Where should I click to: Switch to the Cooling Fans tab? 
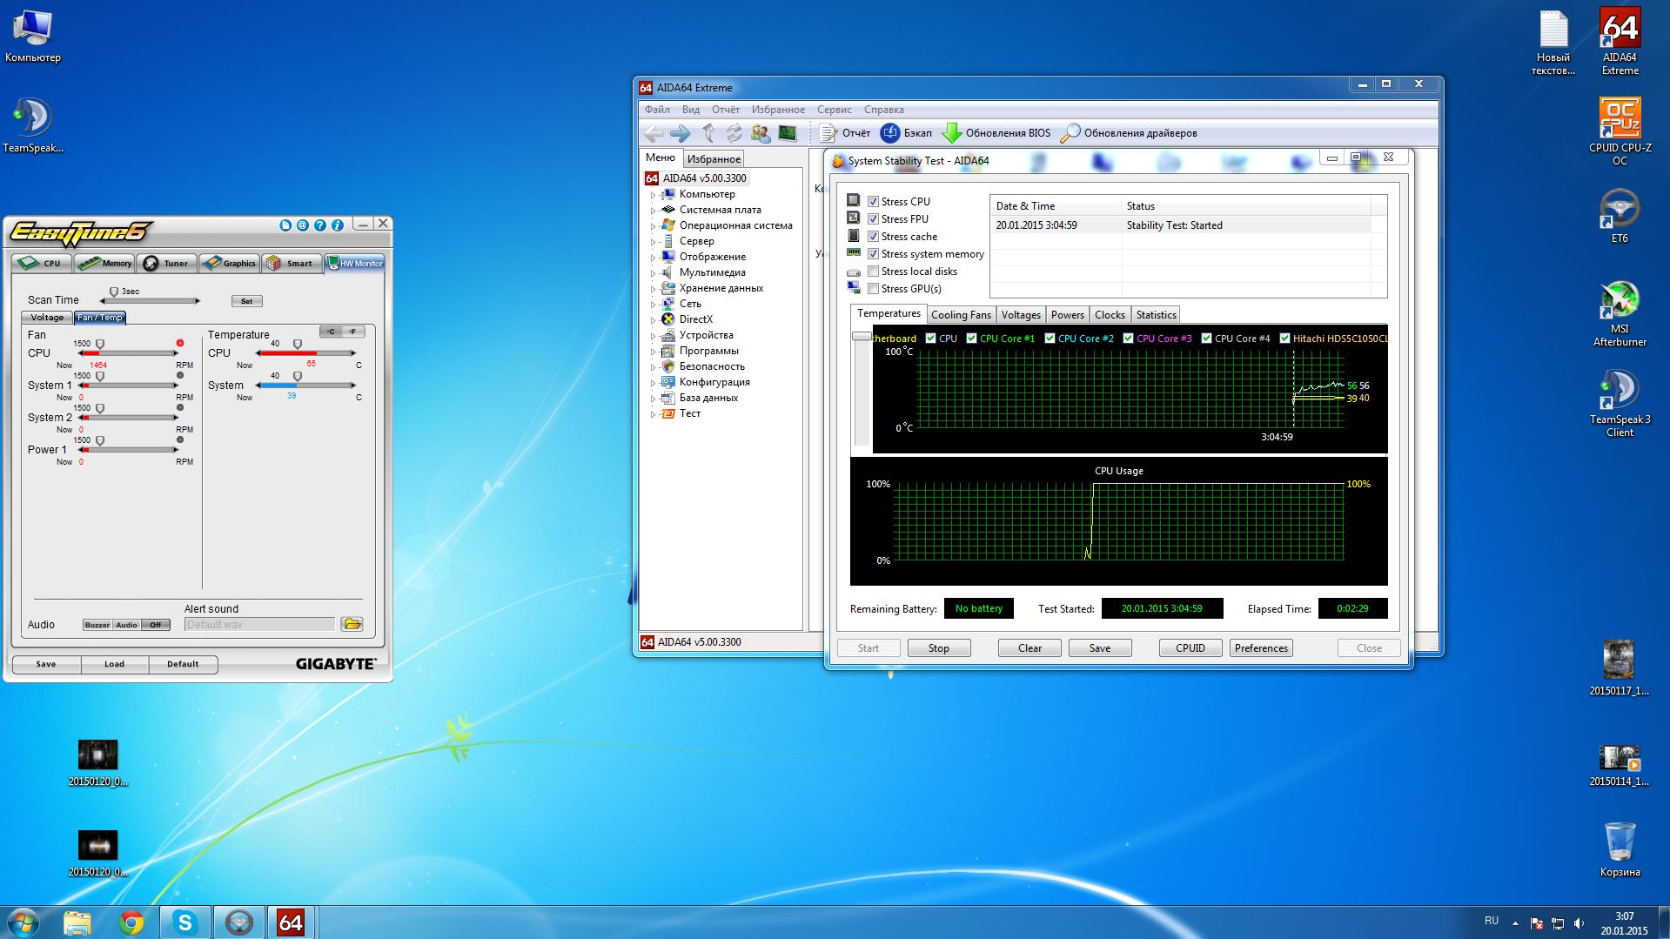(961, 315)
